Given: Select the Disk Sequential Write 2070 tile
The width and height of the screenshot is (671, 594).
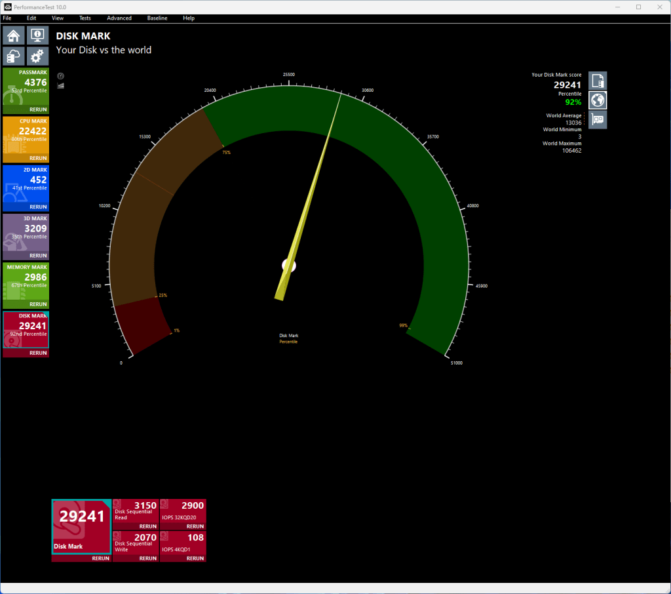Looking at the screenshot, I should tap(136, 543).
